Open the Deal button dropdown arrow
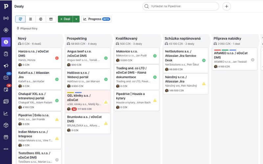This screenshot has width=263, height=164. pos(76,19)
